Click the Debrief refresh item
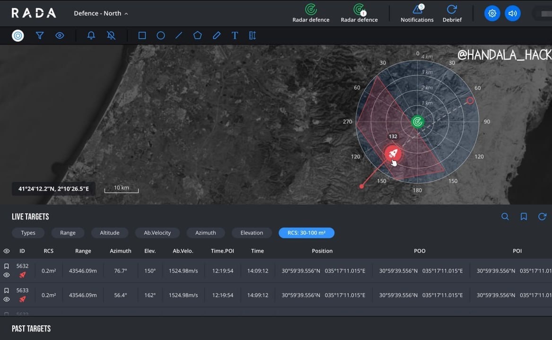This screenshot has width=552, height=340. coord(452,13)
